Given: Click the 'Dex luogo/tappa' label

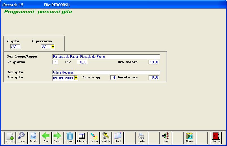Looking at the screenshot, I should pyautogui.click(x=22, y=57).
